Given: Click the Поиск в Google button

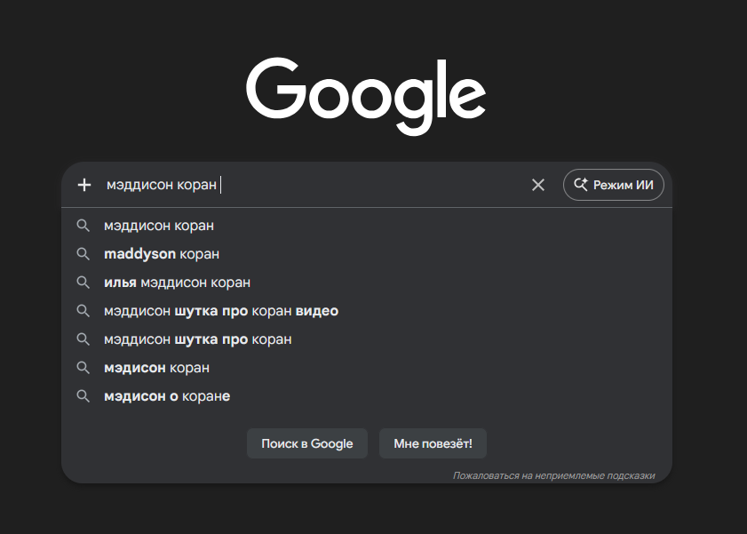Looking at the screenshot, I should click(x=306, y=443).
